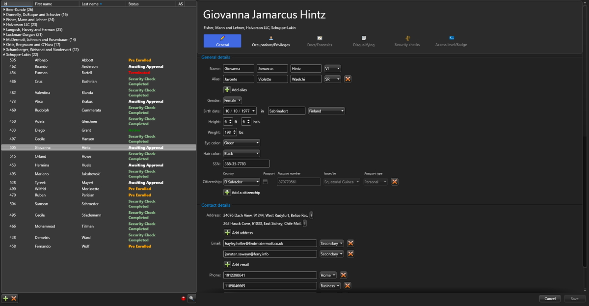The height and width of the screenshot is (306, 589).
Task: Click the SSN input field
Action: (246, 164)
